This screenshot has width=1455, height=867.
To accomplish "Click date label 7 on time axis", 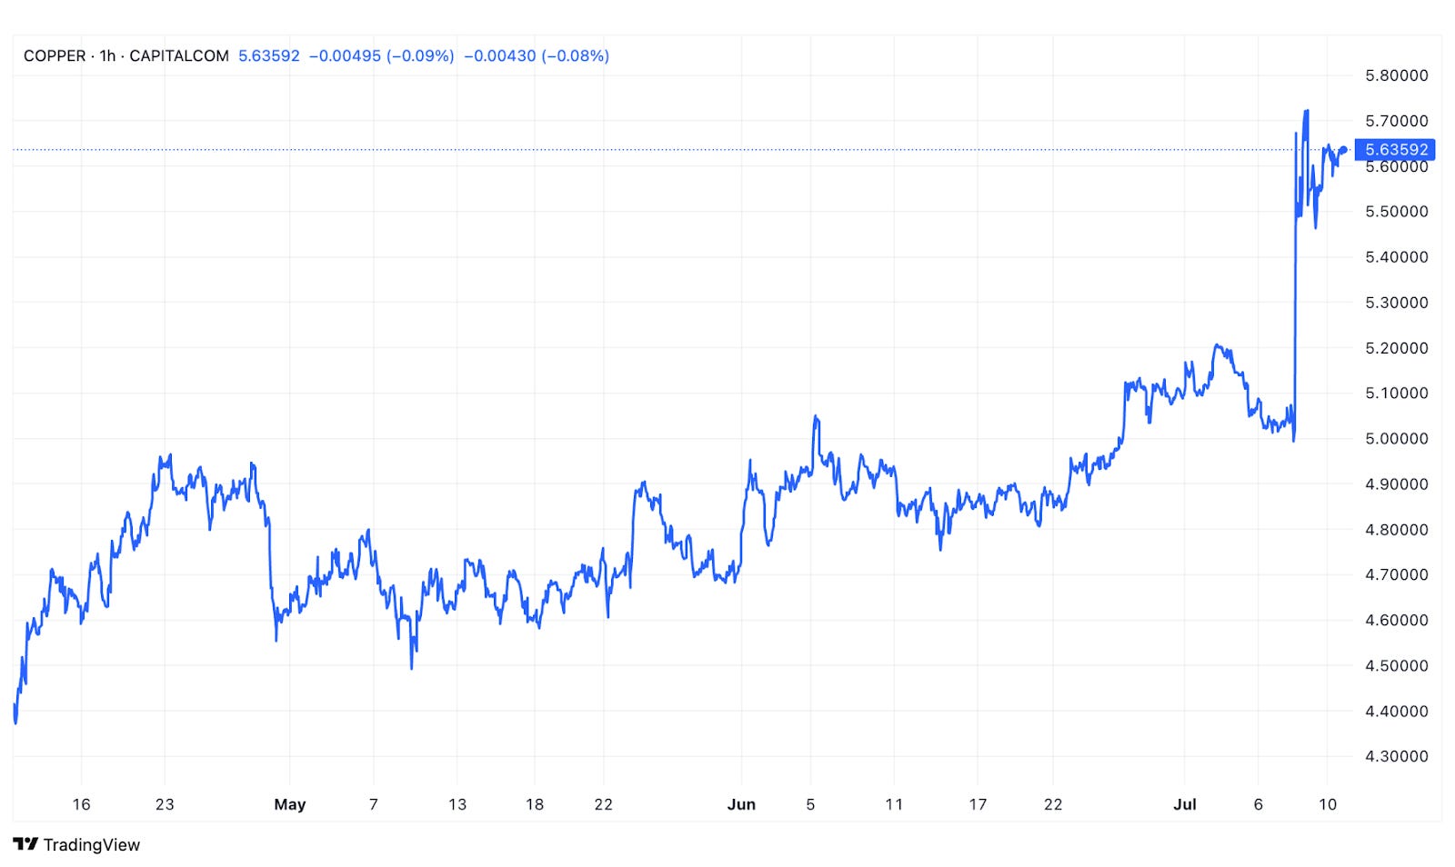I will point(374,805).
